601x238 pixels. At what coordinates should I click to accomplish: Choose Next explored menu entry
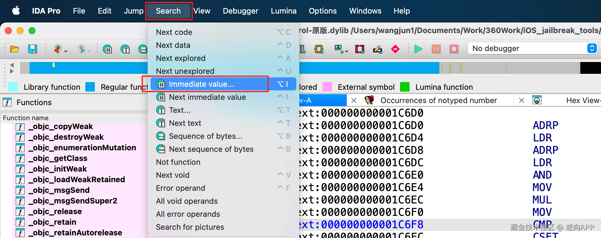coord(223,58)
